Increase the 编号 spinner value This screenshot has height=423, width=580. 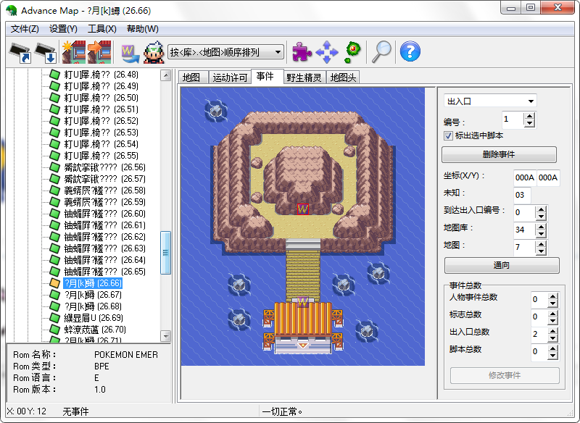pyautogui.click(x=530, y=116)
